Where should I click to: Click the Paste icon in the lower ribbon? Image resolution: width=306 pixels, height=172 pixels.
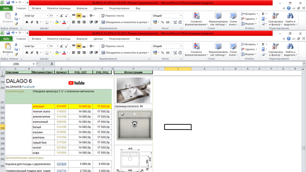click(x=8, y=47)
